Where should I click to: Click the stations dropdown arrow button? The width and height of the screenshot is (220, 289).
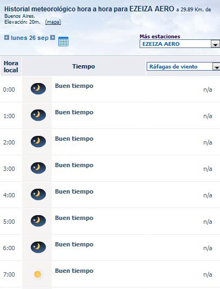(x=215, y=44)
